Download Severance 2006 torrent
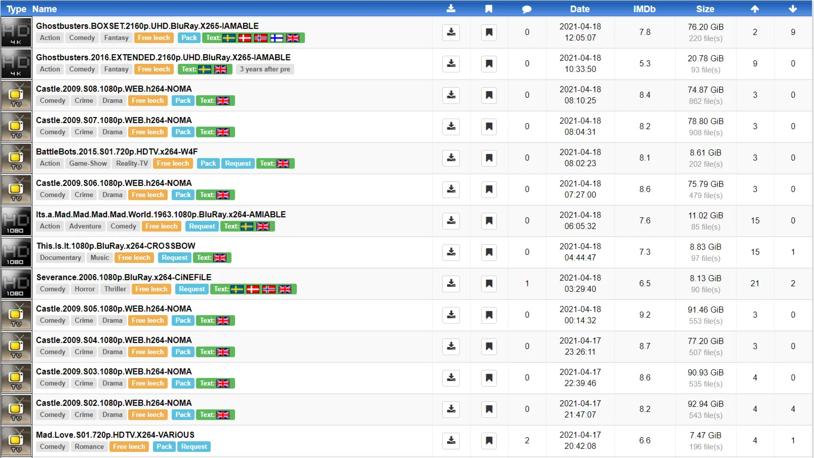Screen dimensions: 814x458 (451, 284)
